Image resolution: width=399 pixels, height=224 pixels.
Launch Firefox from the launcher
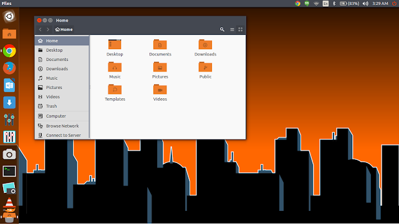coord(9,68)
